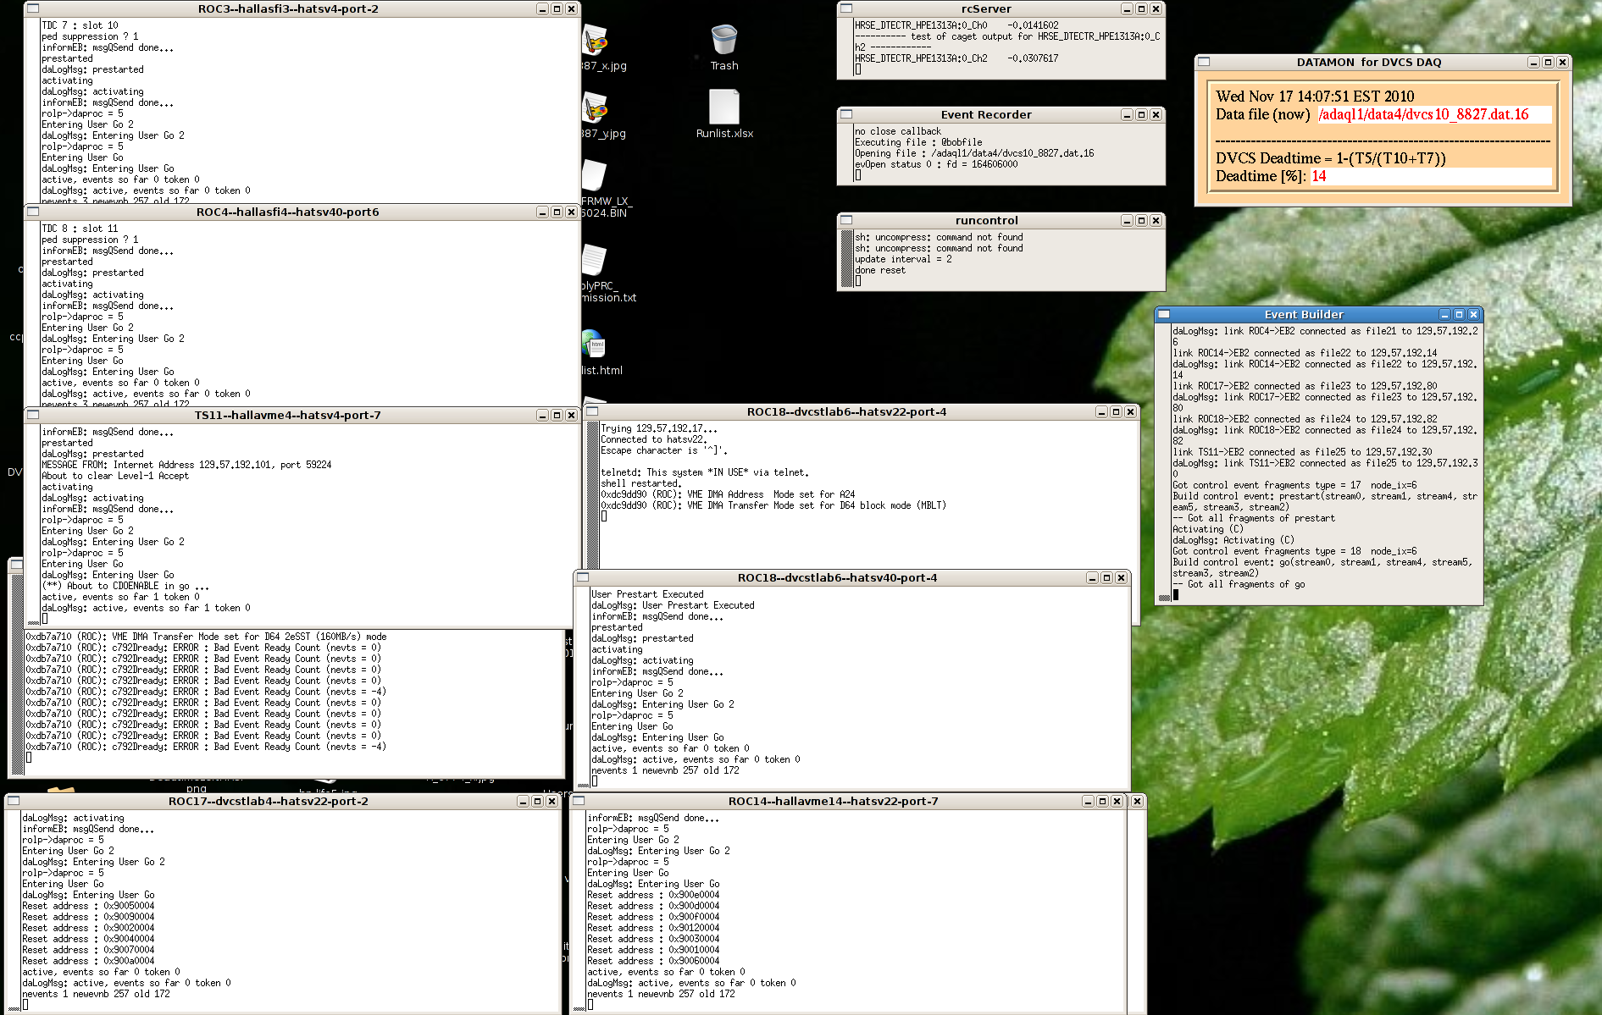Viewport: 1602px width, 1015px height.
Task: Click the DATAMON for DVCS DAQ title bar
Action: point(1368,62)
